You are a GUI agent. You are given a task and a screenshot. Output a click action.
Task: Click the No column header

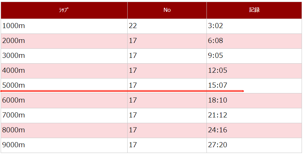167,10
